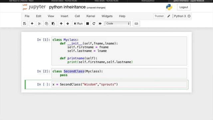The height and width of the screenshot is (120, 213).
Task: Save the notebook with floppy disk icon
Action: (x=25, y=24)
